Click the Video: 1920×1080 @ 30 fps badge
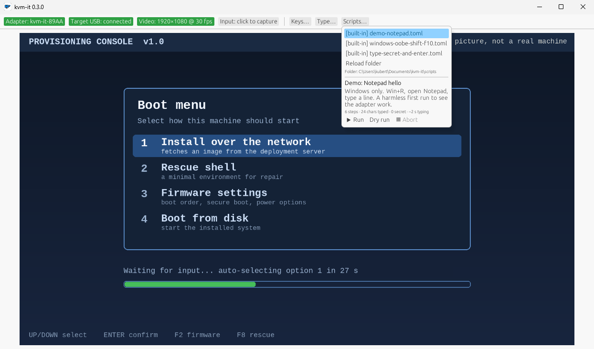This screenshot has height=349, width=594. pyautogui.click(x=175, y=21)
